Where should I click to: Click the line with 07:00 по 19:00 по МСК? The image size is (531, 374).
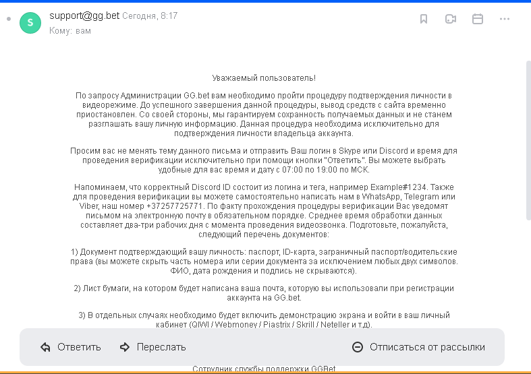coord(264,170)
